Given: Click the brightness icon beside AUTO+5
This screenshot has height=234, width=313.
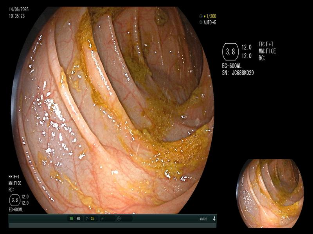Looking at the screenshot, I should coord(201,23).
